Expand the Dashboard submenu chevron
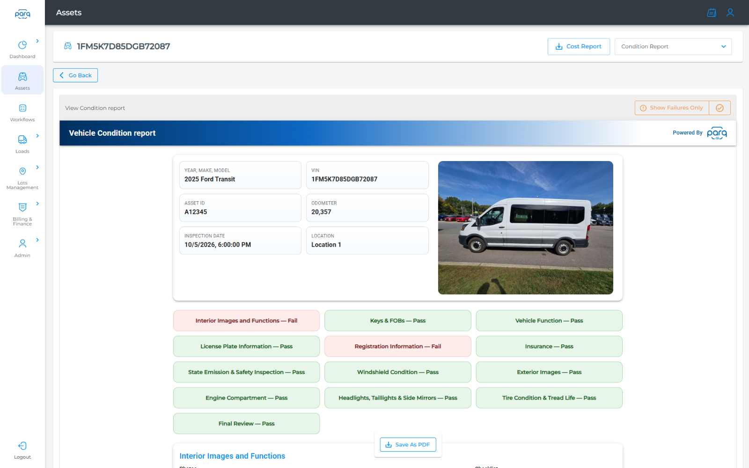This screenshot has width=749, height=468. 37,41
